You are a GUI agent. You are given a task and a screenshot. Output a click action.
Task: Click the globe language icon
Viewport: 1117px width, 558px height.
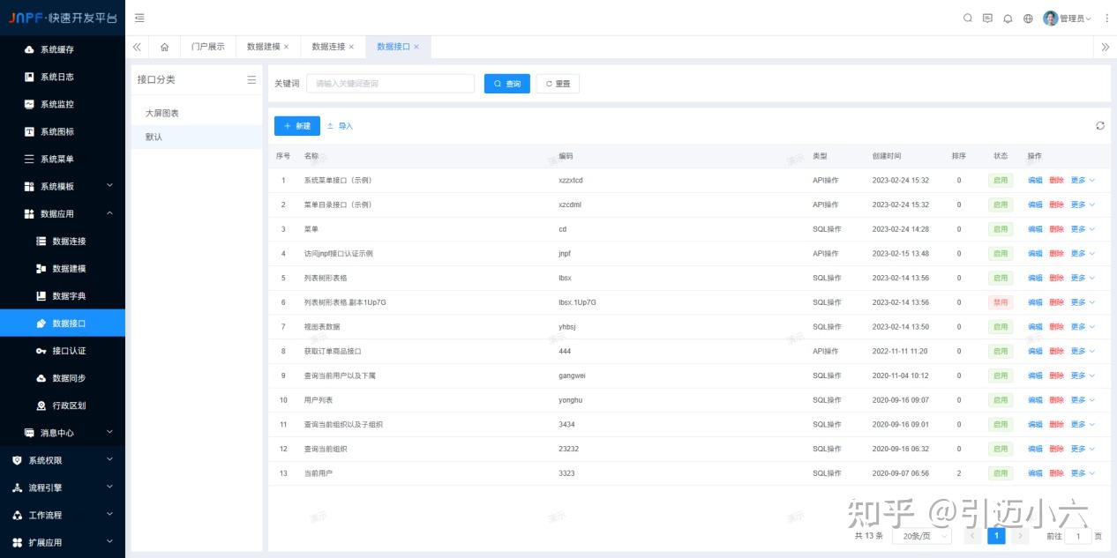(x=1028, y=18)
